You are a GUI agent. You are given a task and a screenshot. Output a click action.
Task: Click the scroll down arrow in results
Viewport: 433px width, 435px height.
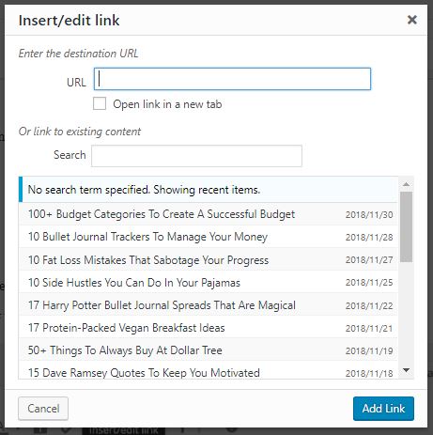pyautogui.click(x=406, y=370)
